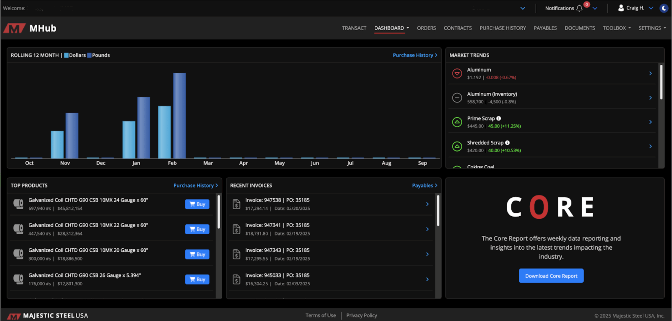Click the Craig H. user profile icon
This screenshot has width=672, height=321.
click(621, 8)
